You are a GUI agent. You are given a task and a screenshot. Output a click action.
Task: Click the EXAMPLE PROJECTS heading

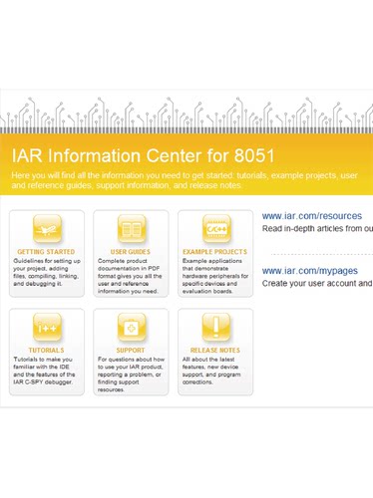tap(214, 252)
